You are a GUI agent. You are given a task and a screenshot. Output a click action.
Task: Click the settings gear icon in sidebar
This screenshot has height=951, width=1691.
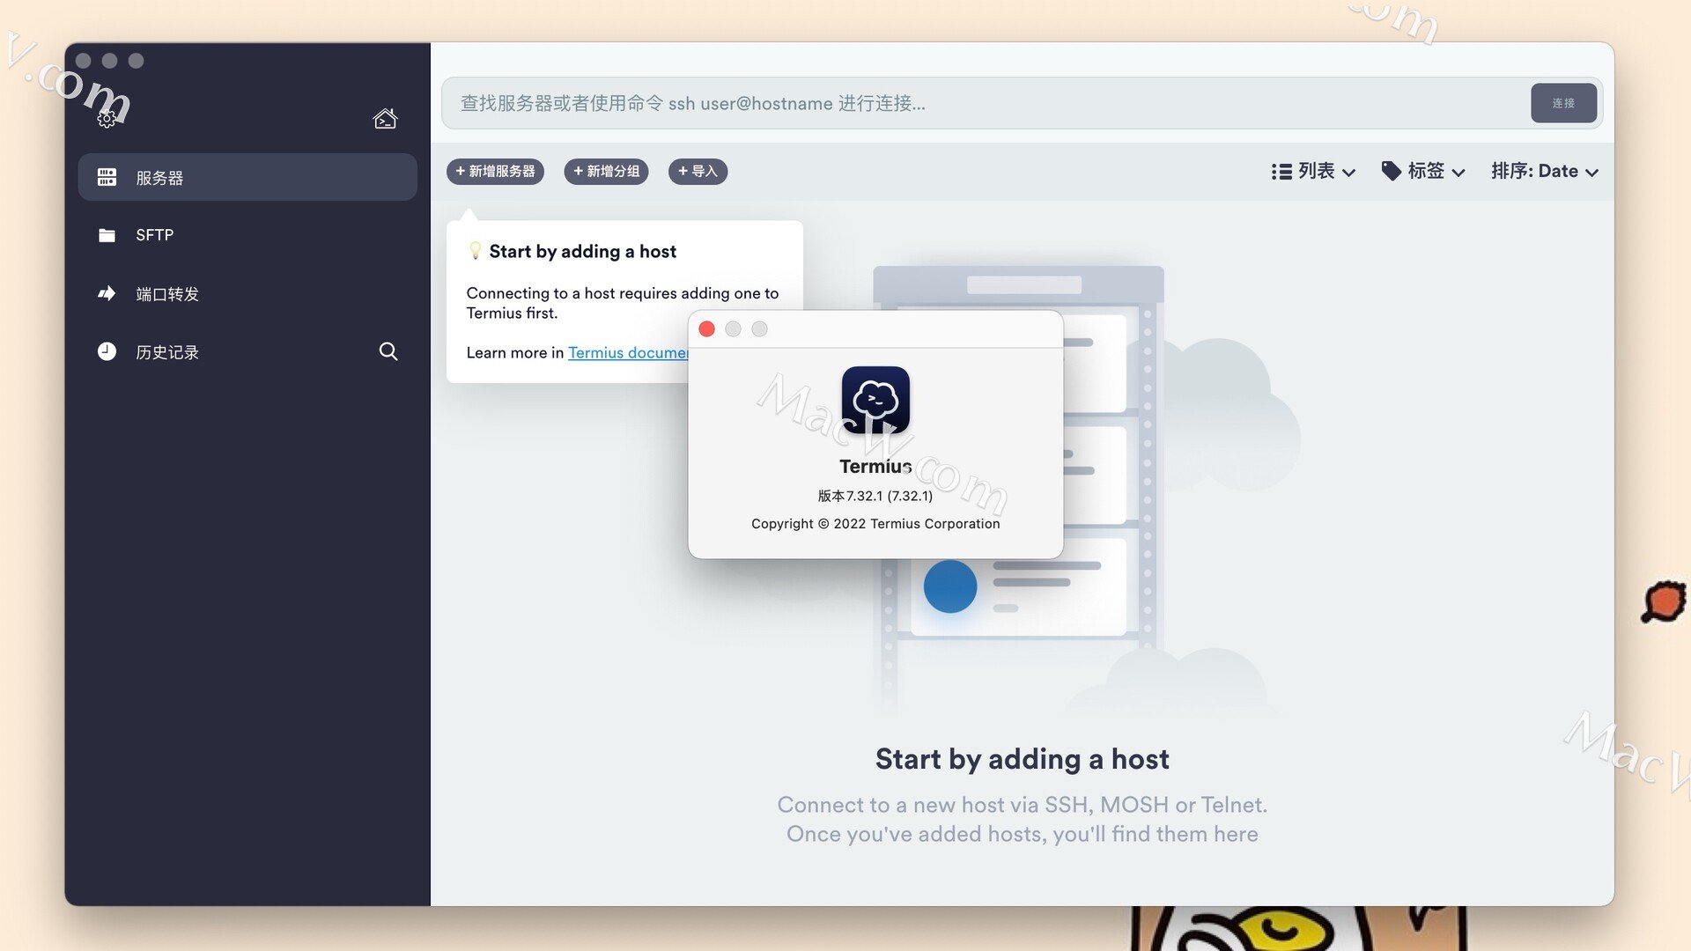click(107, 119)
